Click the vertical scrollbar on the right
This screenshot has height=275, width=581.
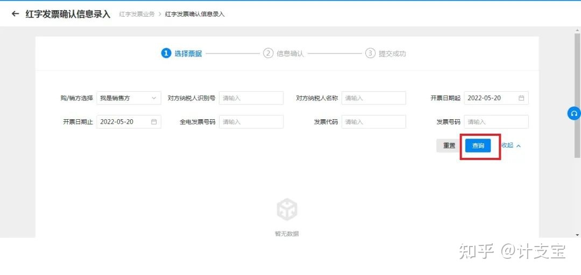coord(577,95)
